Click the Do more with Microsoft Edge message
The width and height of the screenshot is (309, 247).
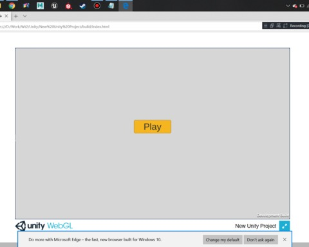point(95,239)
